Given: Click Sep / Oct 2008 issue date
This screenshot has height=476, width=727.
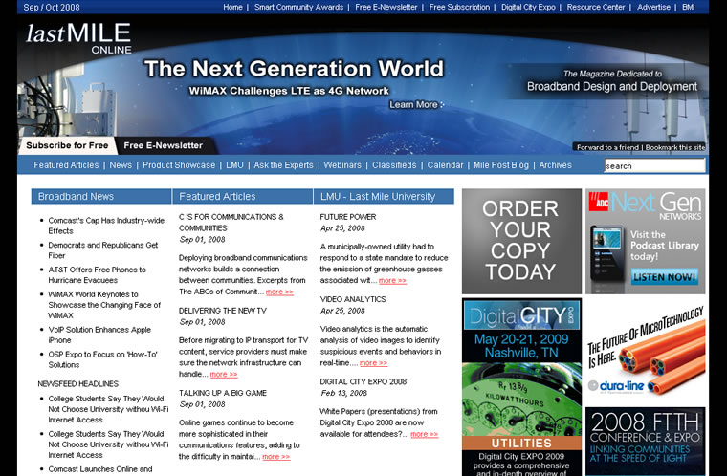Looking at the screenshot, I should click(x=52, y=8).
